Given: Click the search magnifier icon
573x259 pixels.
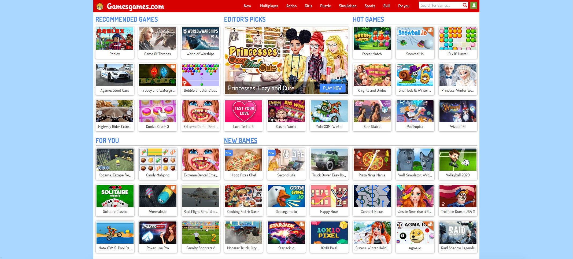Looking at the screenshot, I should coord(465,5).
